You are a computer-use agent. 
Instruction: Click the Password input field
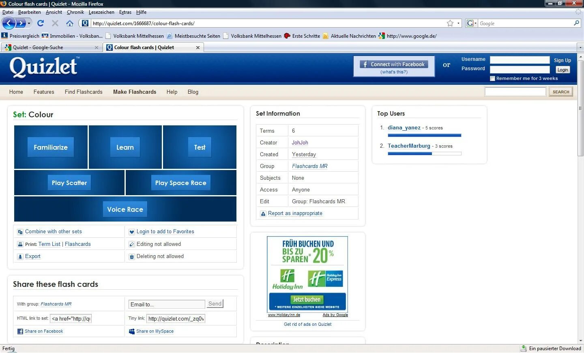click(x=520, y=69)
